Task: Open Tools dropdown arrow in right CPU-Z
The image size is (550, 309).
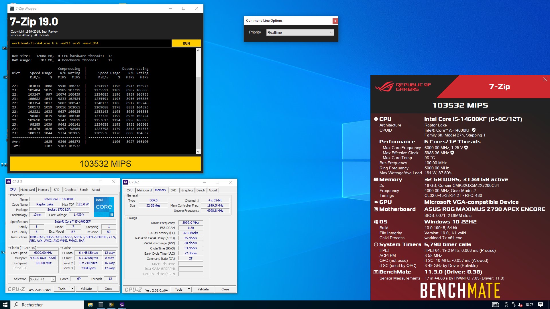Action: pos(189,290)
